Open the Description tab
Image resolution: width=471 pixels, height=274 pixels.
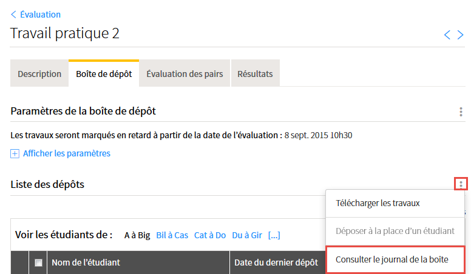pyautogui.click(x=39, y=73)
